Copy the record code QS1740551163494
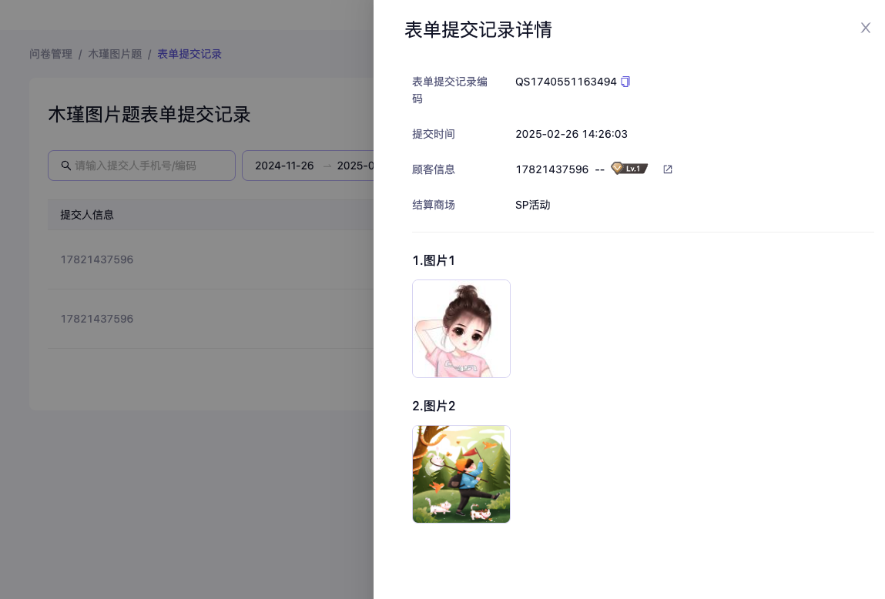The image size is (885, 599). pyautogui.click(x=625, y=82)
